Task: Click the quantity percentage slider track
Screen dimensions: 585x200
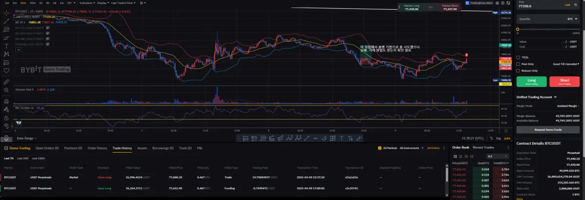Action: point(547,29)
